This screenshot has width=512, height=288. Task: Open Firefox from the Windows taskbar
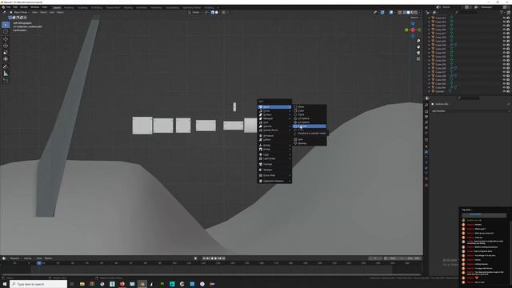(122, 284)
